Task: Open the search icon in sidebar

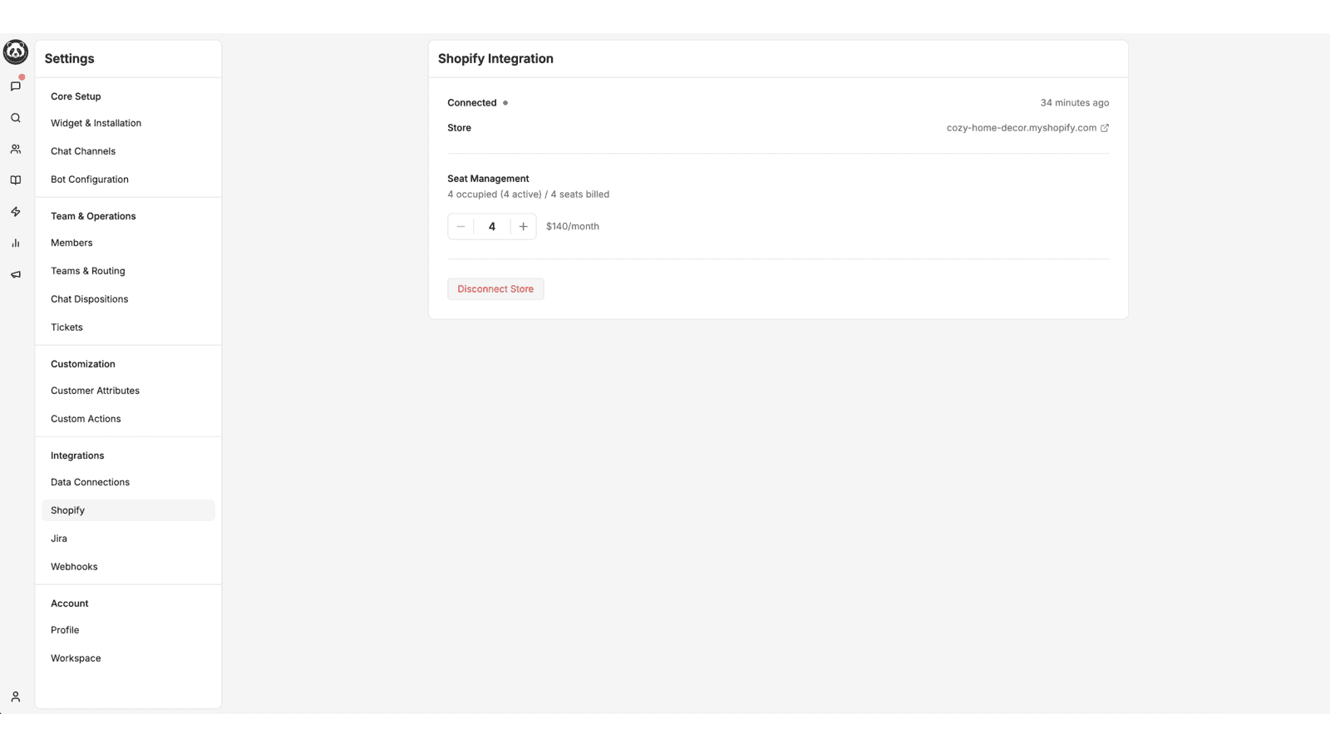Action: pos(15,117)
